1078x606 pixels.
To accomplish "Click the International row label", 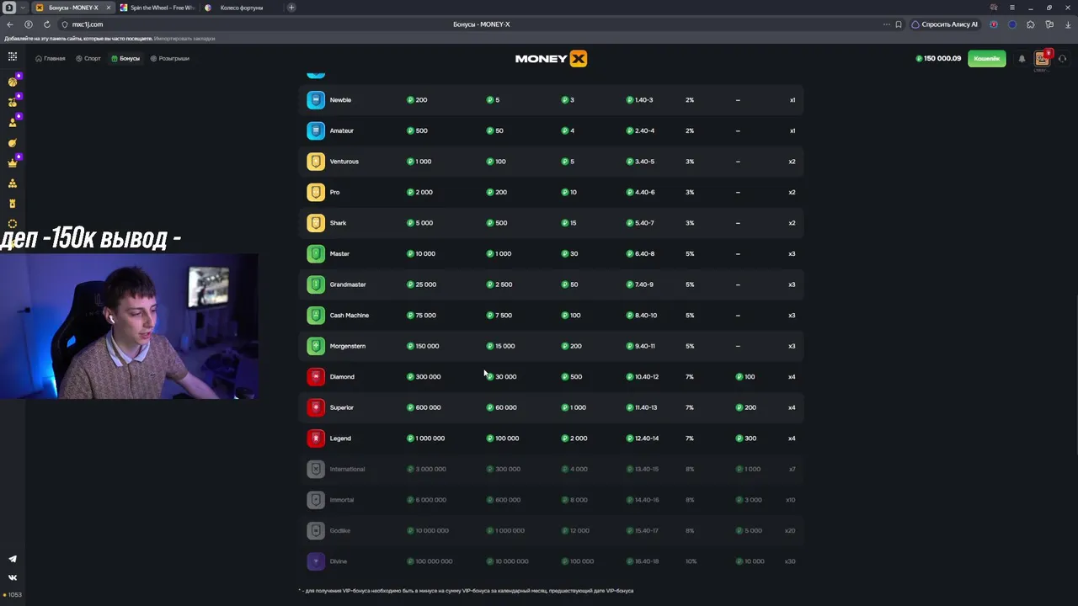I will click(x=347, y=469).
